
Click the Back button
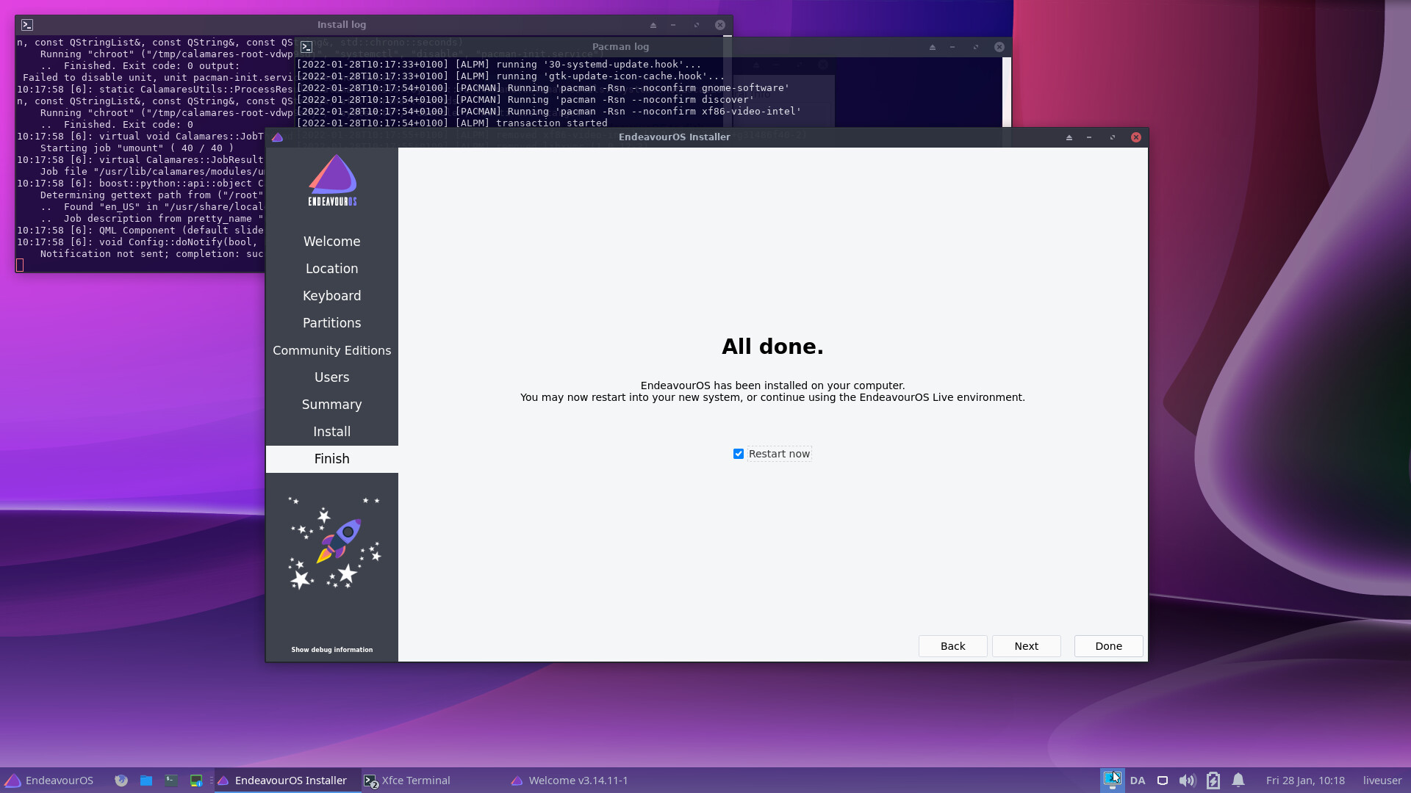[952, 646]
